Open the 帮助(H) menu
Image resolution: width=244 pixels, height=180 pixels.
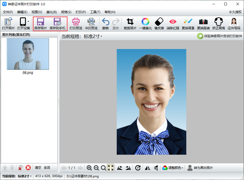110,12
